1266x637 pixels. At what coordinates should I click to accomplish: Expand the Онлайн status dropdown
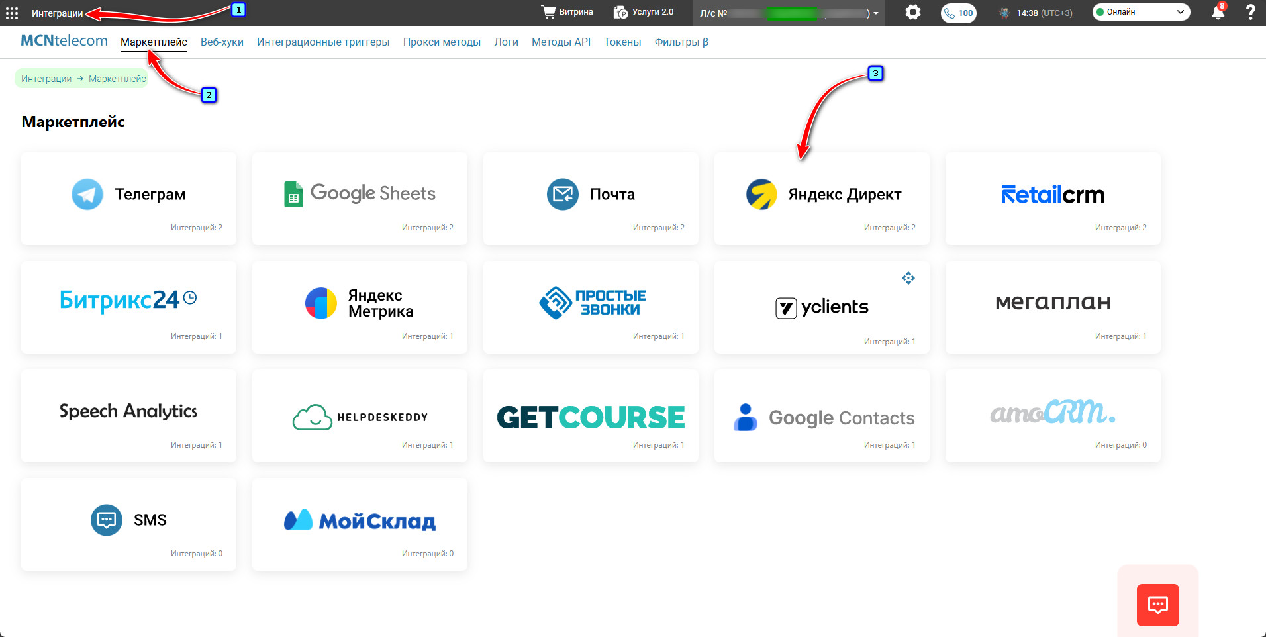[1141, 12]
